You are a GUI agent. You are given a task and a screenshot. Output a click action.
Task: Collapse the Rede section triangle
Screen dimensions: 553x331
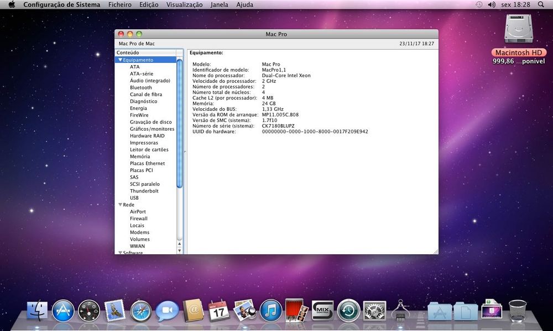pos(120,205)
